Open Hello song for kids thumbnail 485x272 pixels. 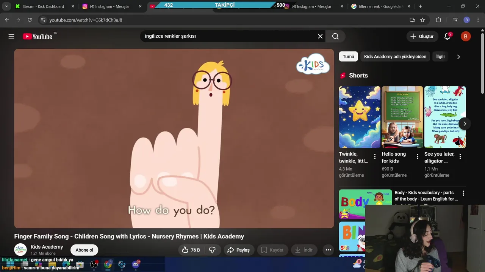[x=402, y=117]
